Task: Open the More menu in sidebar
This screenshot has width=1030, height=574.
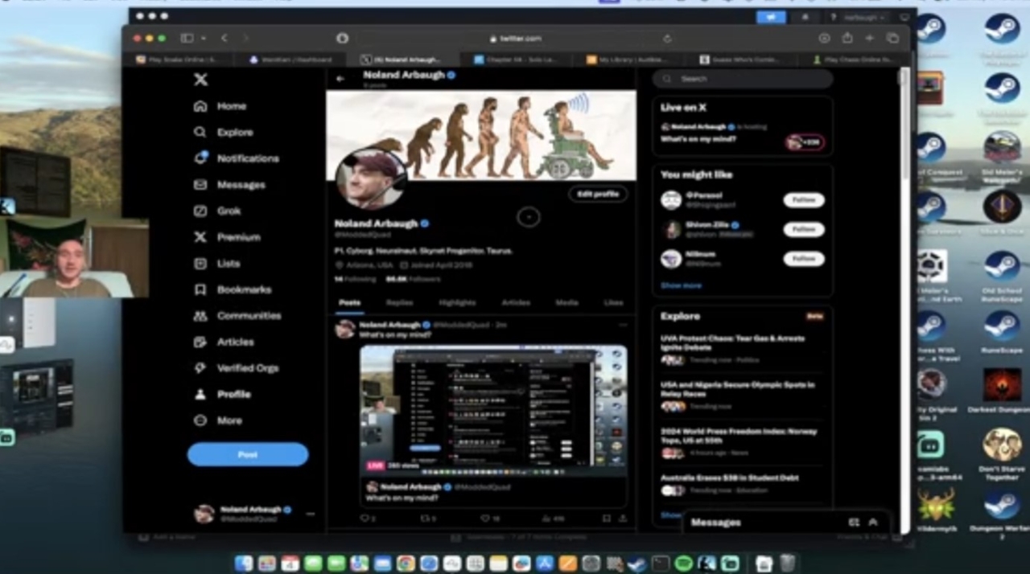Action: (218, 420)
